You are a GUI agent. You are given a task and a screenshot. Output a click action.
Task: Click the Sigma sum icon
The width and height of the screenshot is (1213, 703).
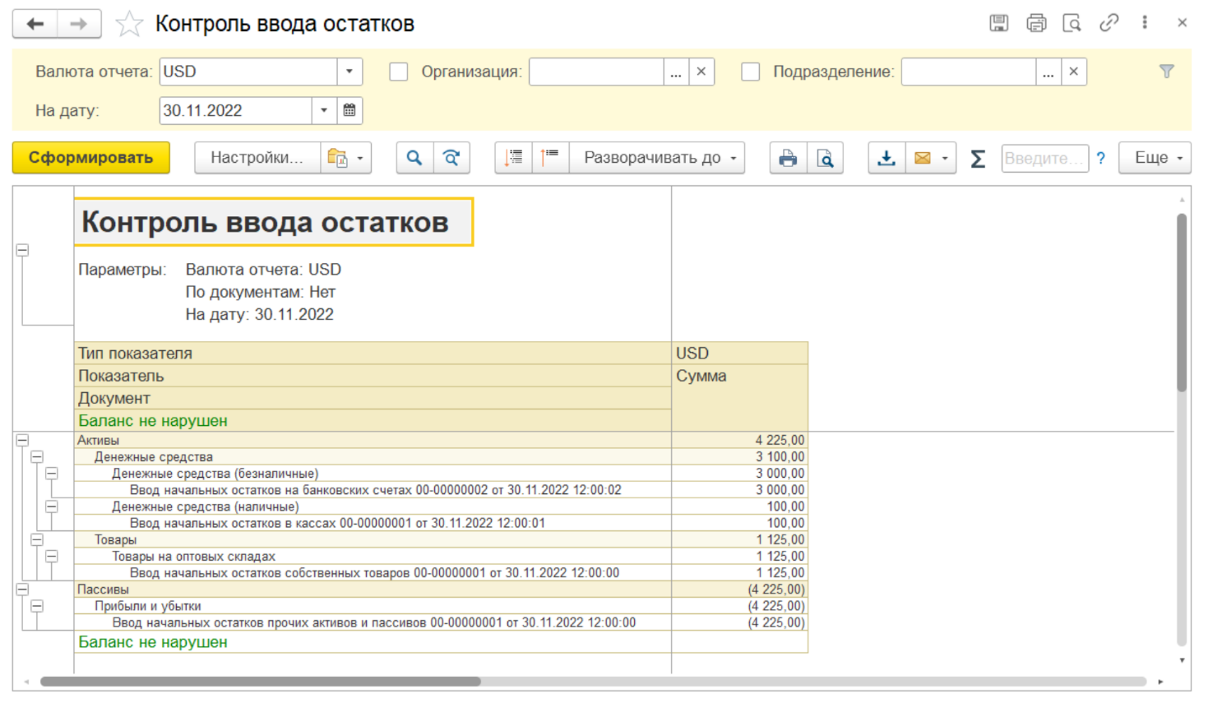pos(978,158)
